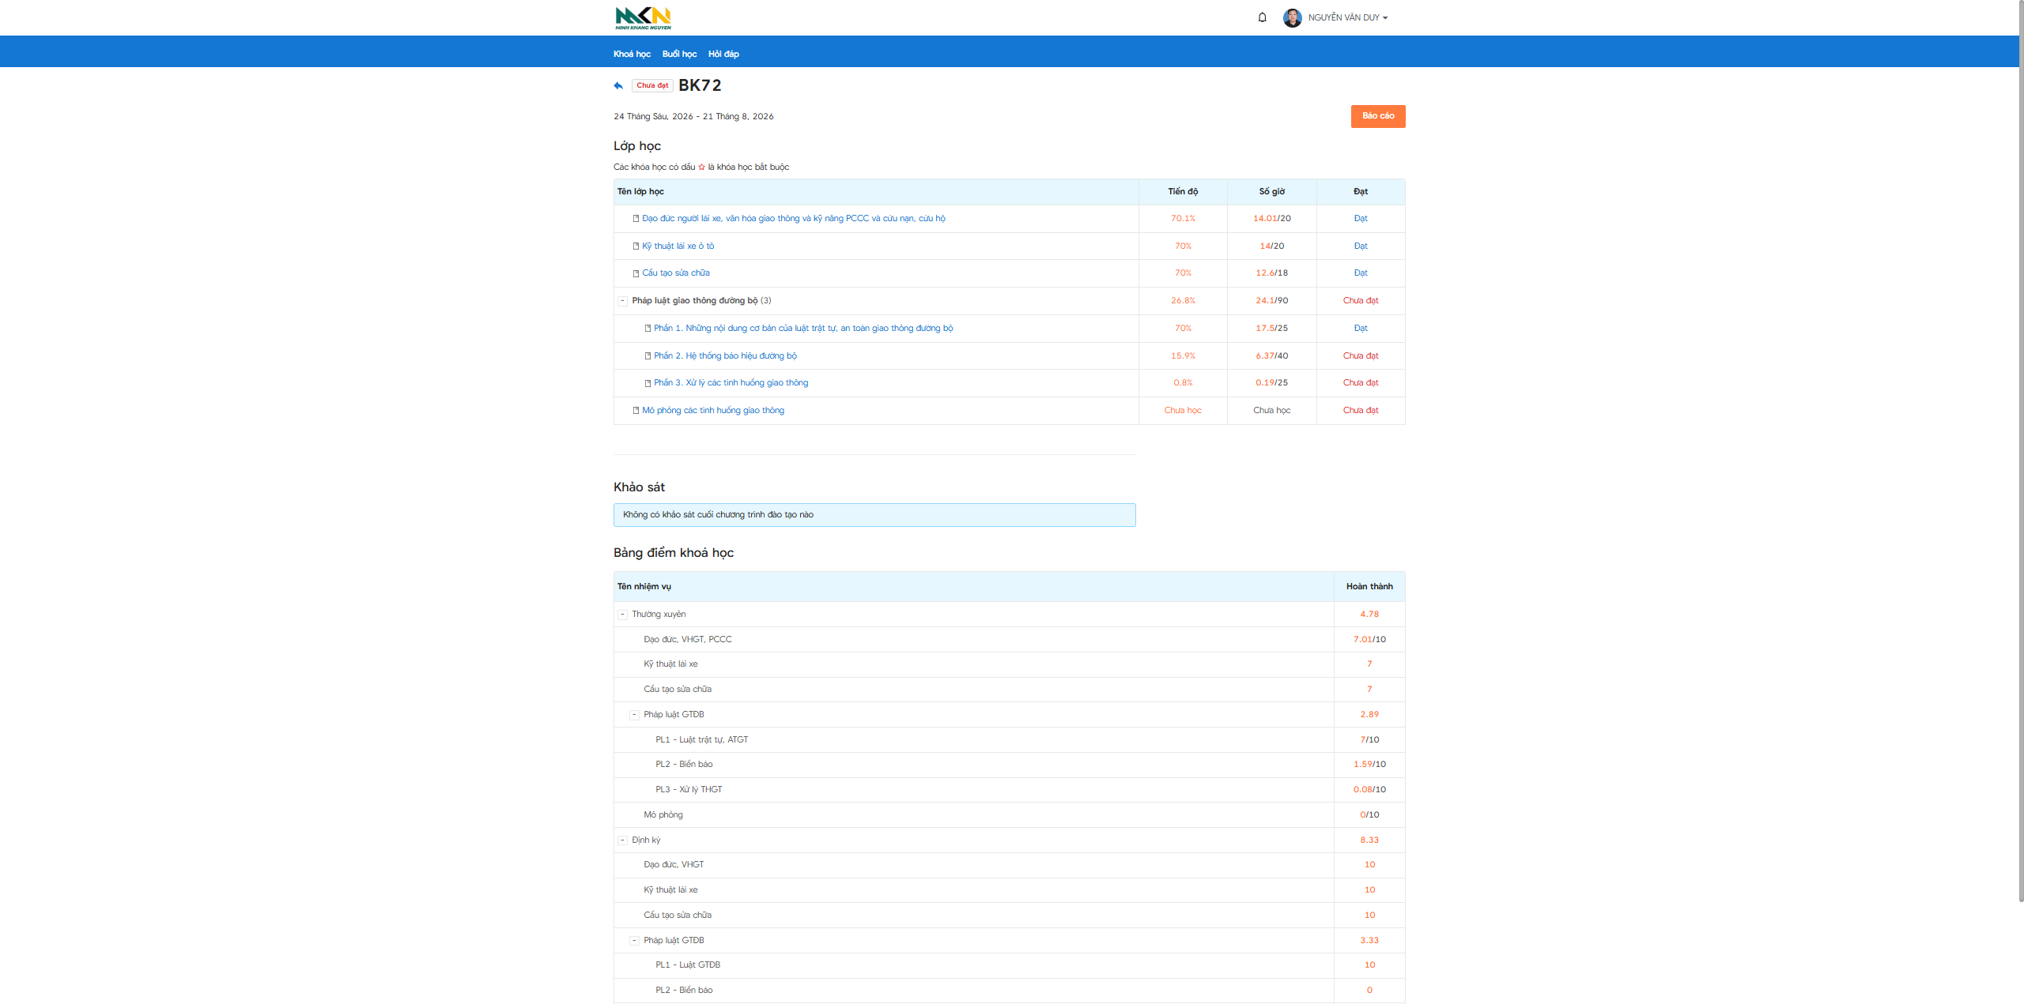Select the PL1 - Luật GTĐB row
The image size is (2024, 1004).
[x=1010, y=965]
